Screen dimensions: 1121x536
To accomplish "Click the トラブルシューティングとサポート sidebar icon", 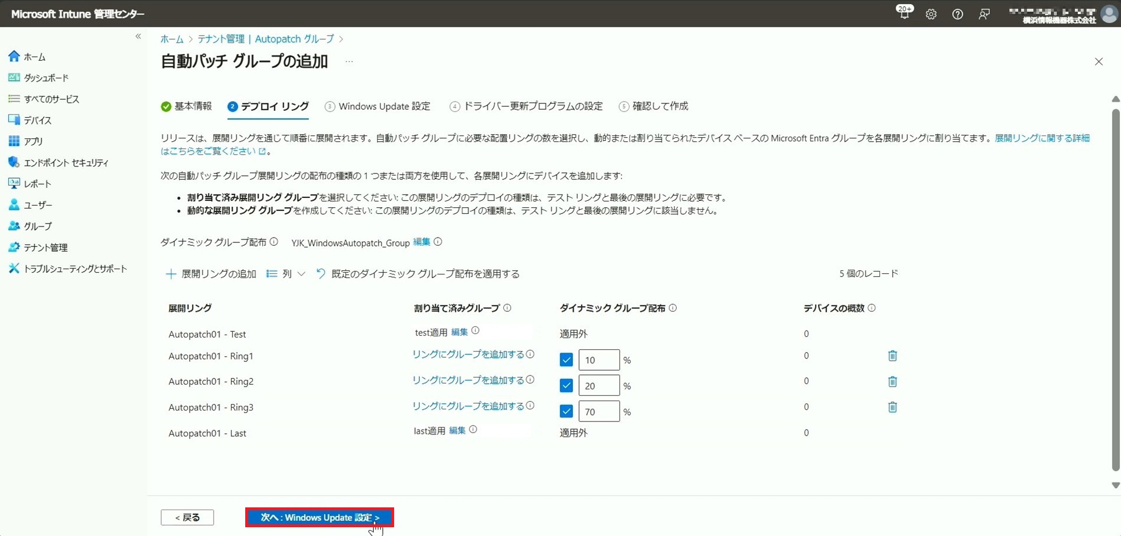I will pos(14,268).
